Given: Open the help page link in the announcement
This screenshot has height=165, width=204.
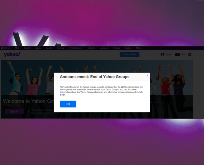Looking at the screenshot, I should tap(141, 92).
